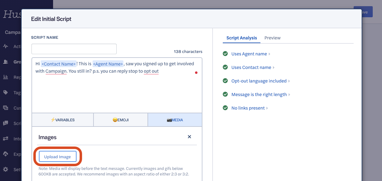This screenshot has height=181, width=382.
Task: Open the Variables tab below the script
Action: (x=63, y=120)
